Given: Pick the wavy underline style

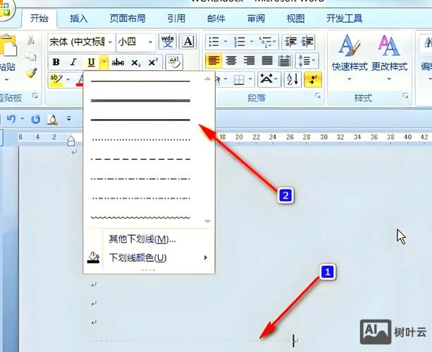Looking at the screenshot, I should click(x=140, y=218).
